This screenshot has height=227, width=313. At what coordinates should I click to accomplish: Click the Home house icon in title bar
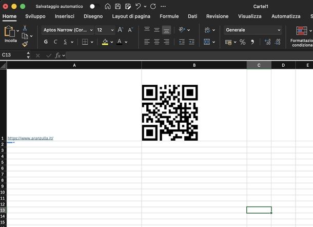[x=108, y=6]
